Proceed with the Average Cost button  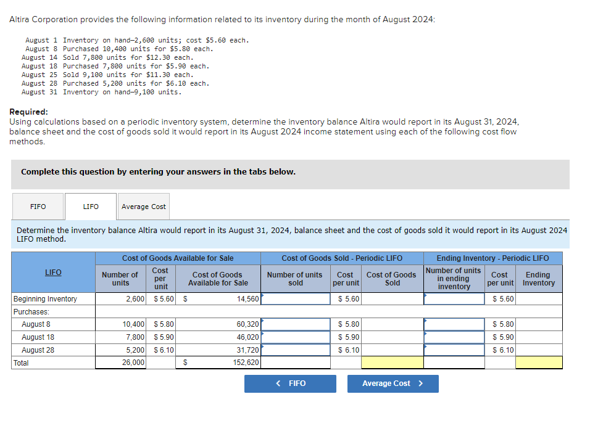pyautogui.click(x=393, y=384)
